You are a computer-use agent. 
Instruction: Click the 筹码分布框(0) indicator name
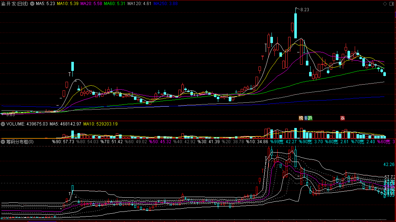(x=20, y=142)
